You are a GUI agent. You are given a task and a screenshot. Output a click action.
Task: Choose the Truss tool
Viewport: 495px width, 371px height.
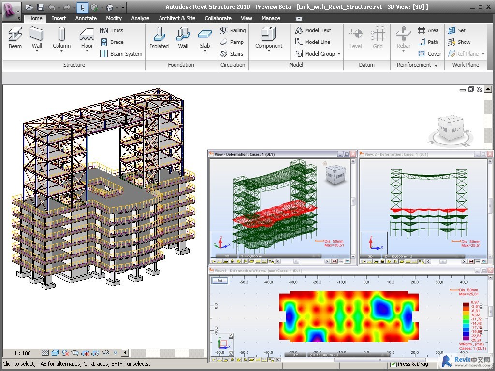(x=112, y=30)
